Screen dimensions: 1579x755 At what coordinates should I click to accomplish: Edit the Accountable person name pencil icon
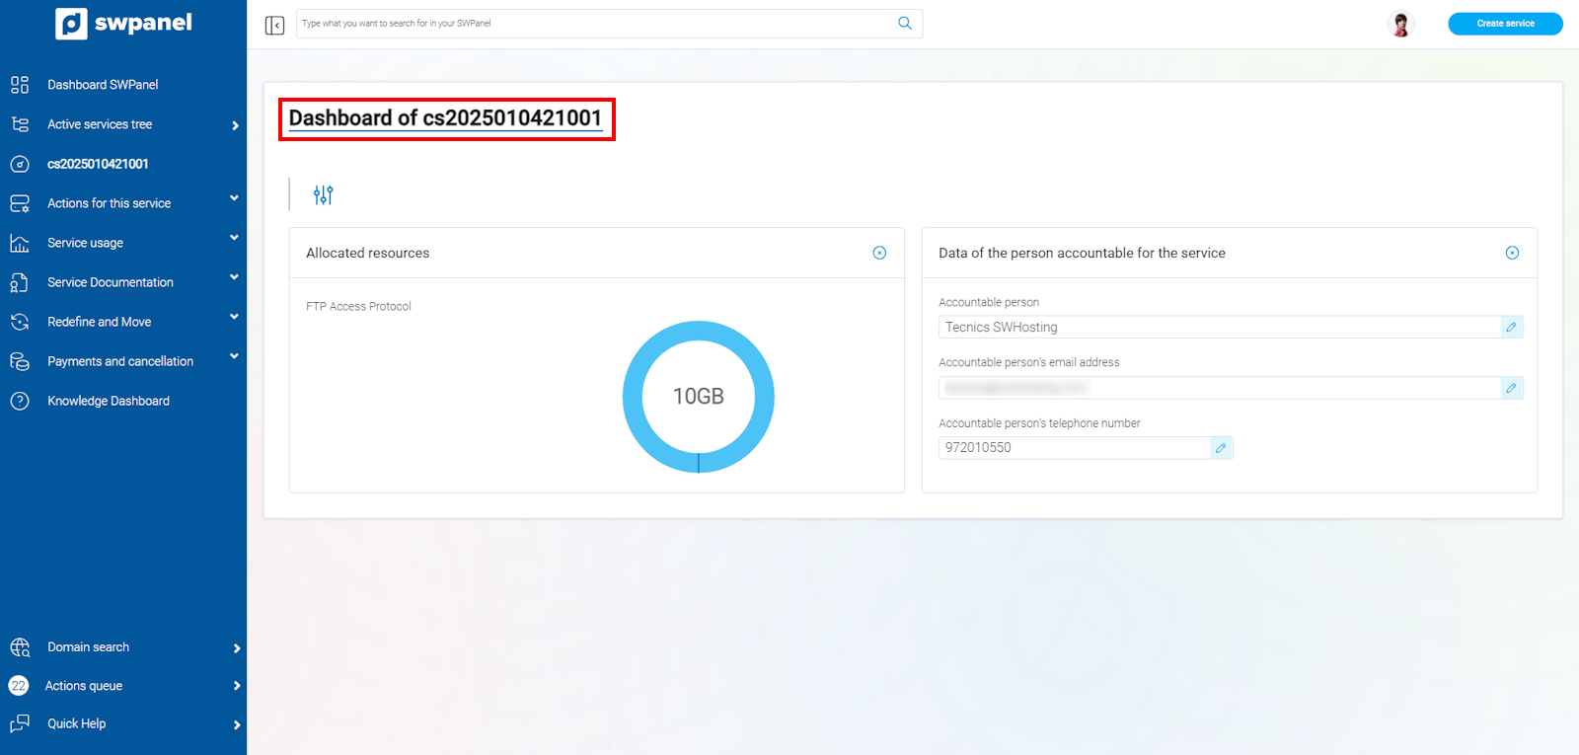point(1511,328)
